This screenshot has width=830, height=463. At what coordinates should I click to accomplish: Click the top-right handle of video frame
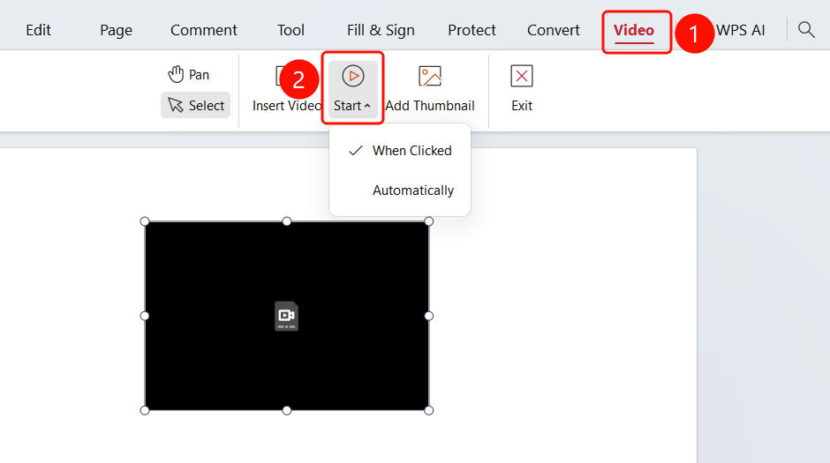point(429,221)
